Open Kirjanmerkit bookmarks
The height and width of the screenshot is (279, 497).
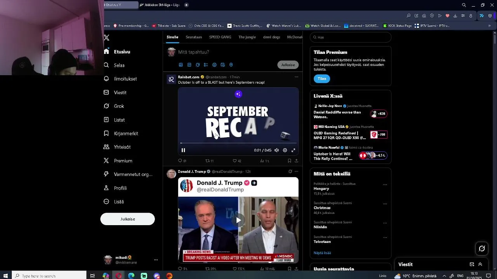click(121, 133)
